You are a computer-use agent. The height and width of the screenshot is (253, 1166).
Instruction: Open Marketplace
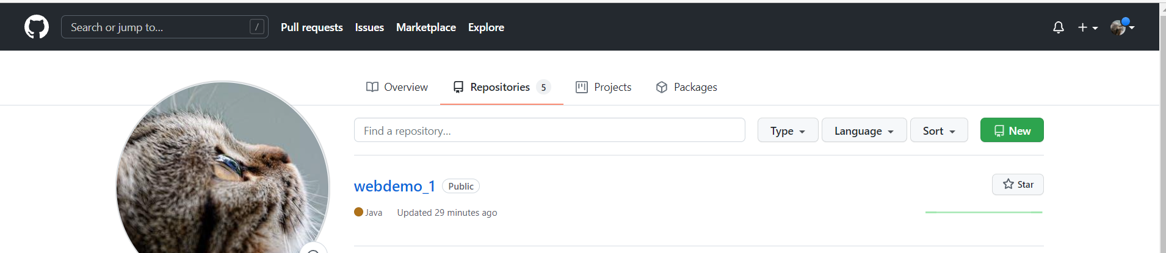[x=426, y=27]
